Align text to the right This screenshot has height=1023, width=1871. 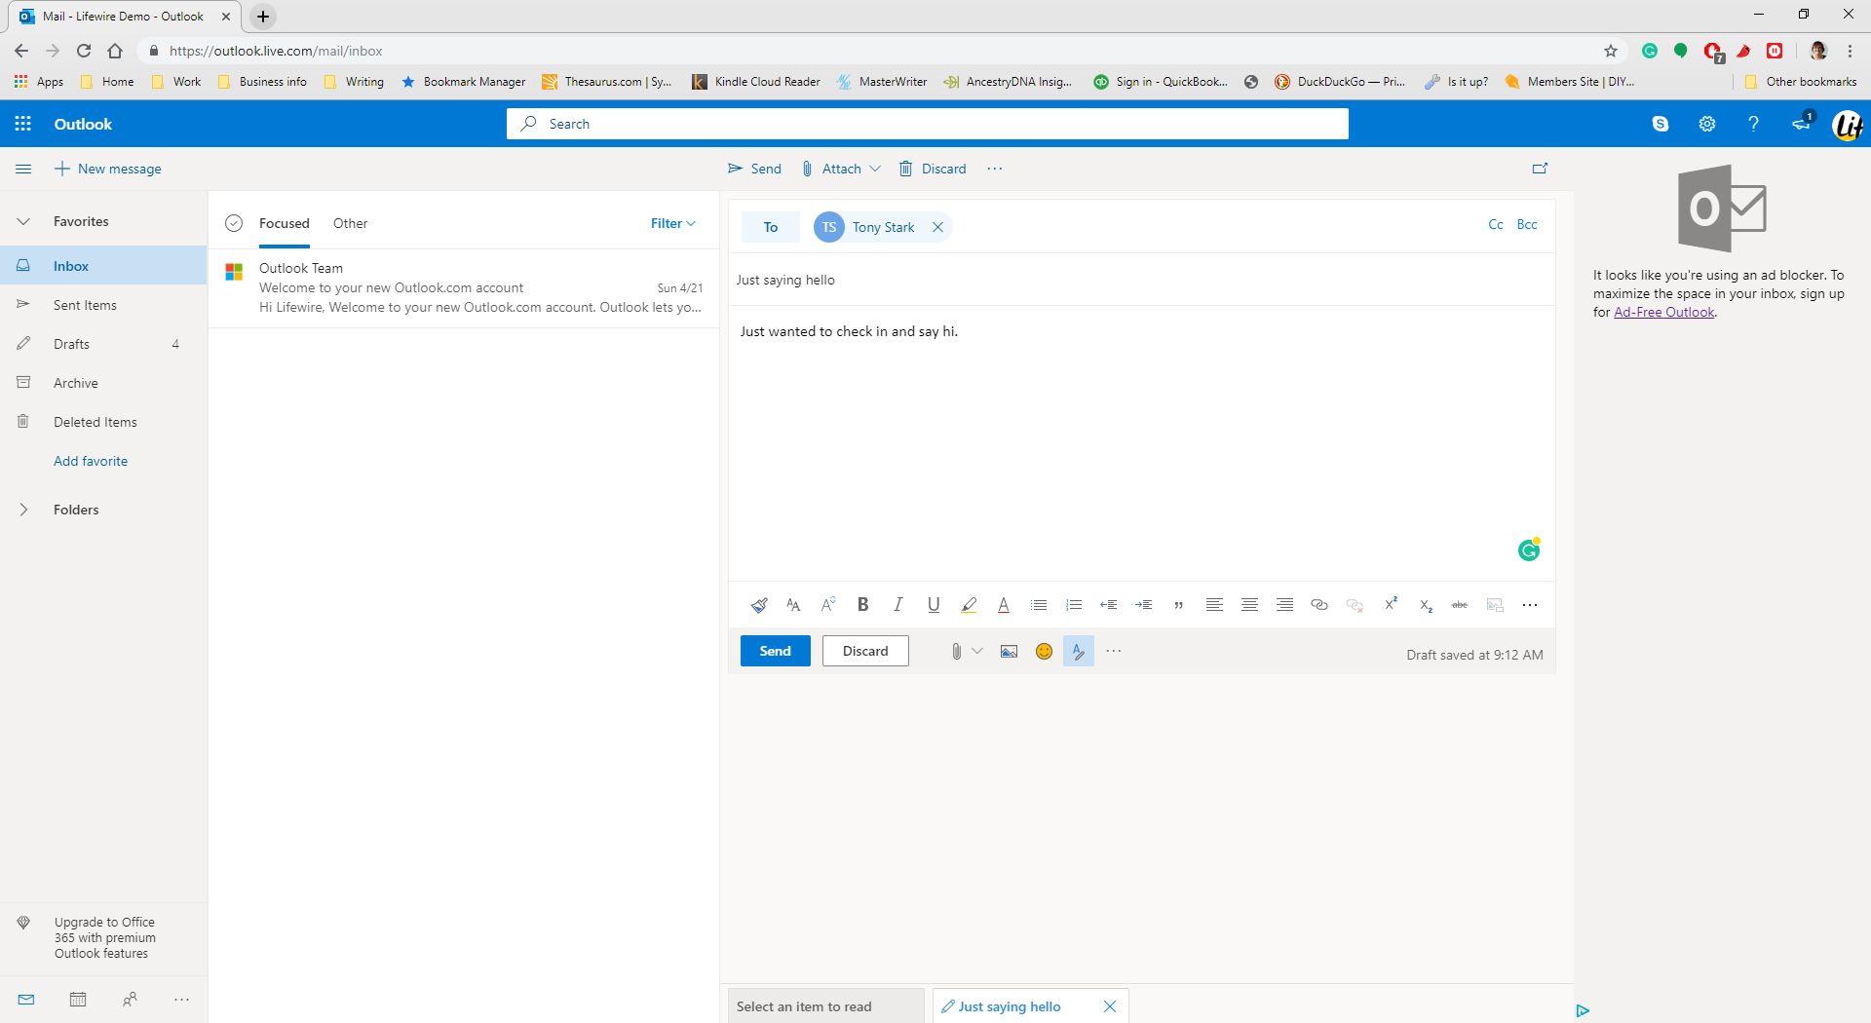(1284, 605)
